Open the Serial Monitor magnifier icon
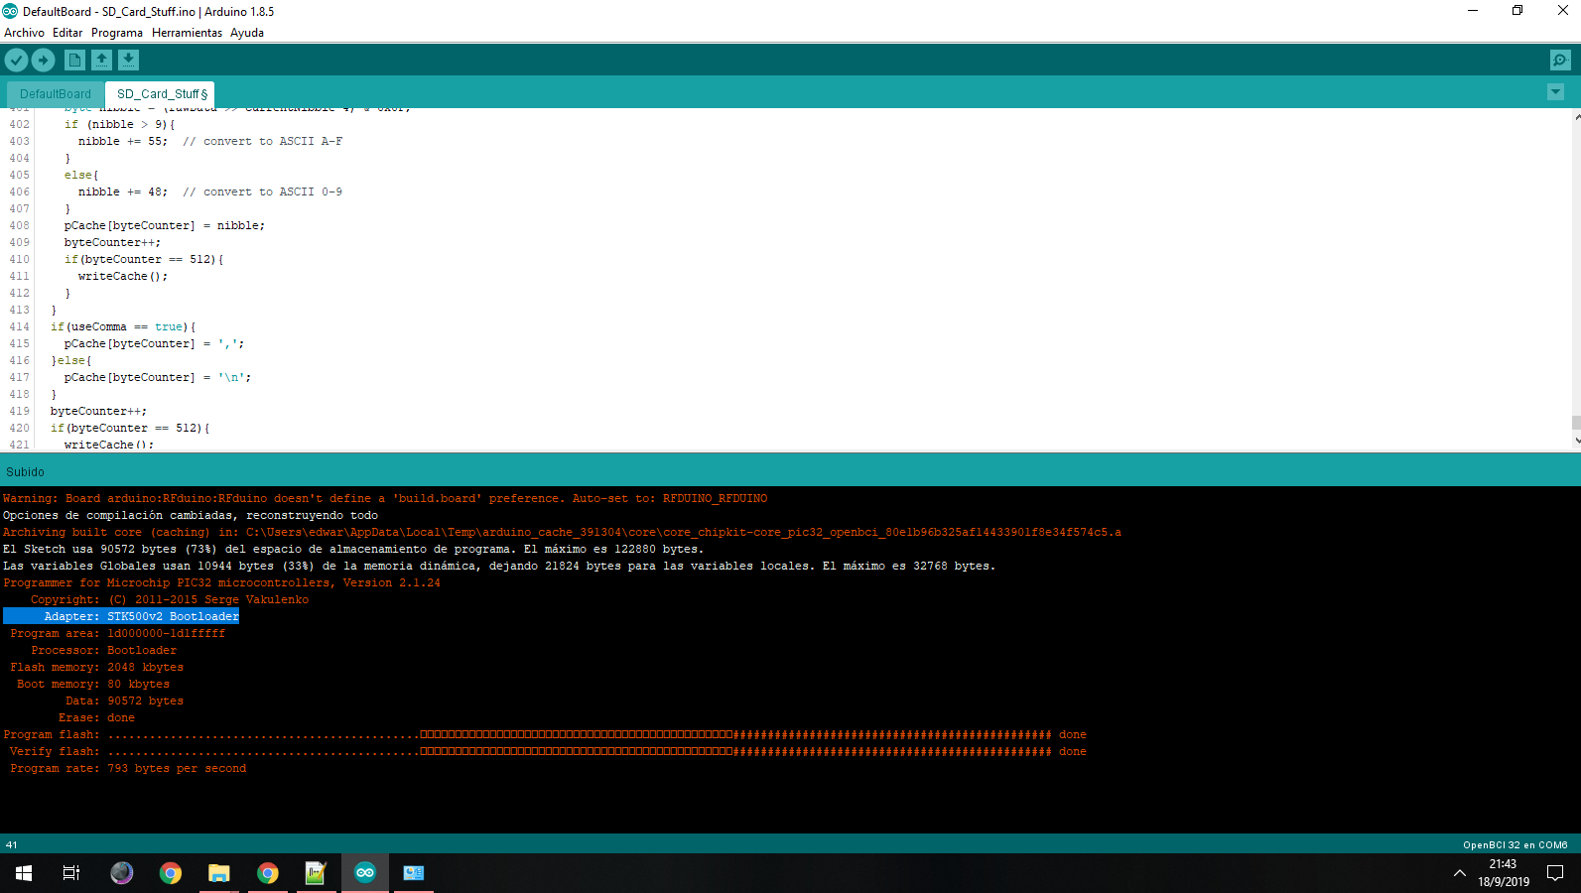Screen dimensions: 1581x893 coord(1560,61)
